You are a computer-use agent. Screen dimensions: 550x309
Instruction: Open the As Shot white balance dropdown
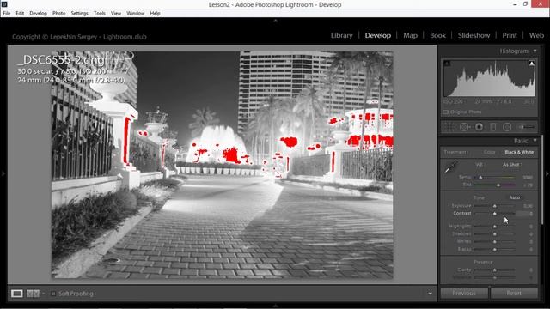tap(513, 164)
